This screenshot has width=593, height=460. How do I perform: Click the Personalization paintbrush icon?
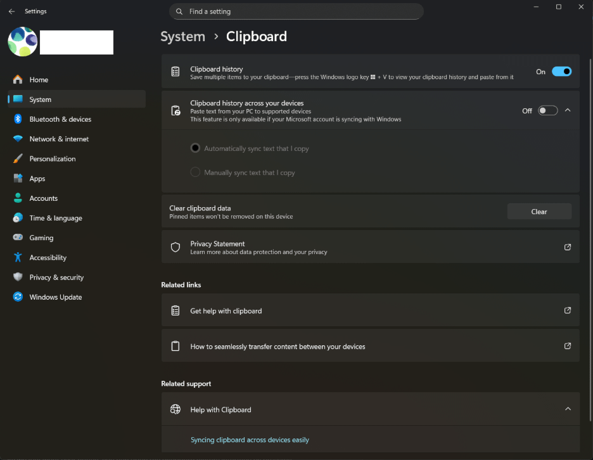tap(18, 158)
